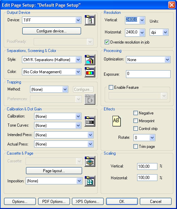Click the Page layout... button

(x=54, y=171)
